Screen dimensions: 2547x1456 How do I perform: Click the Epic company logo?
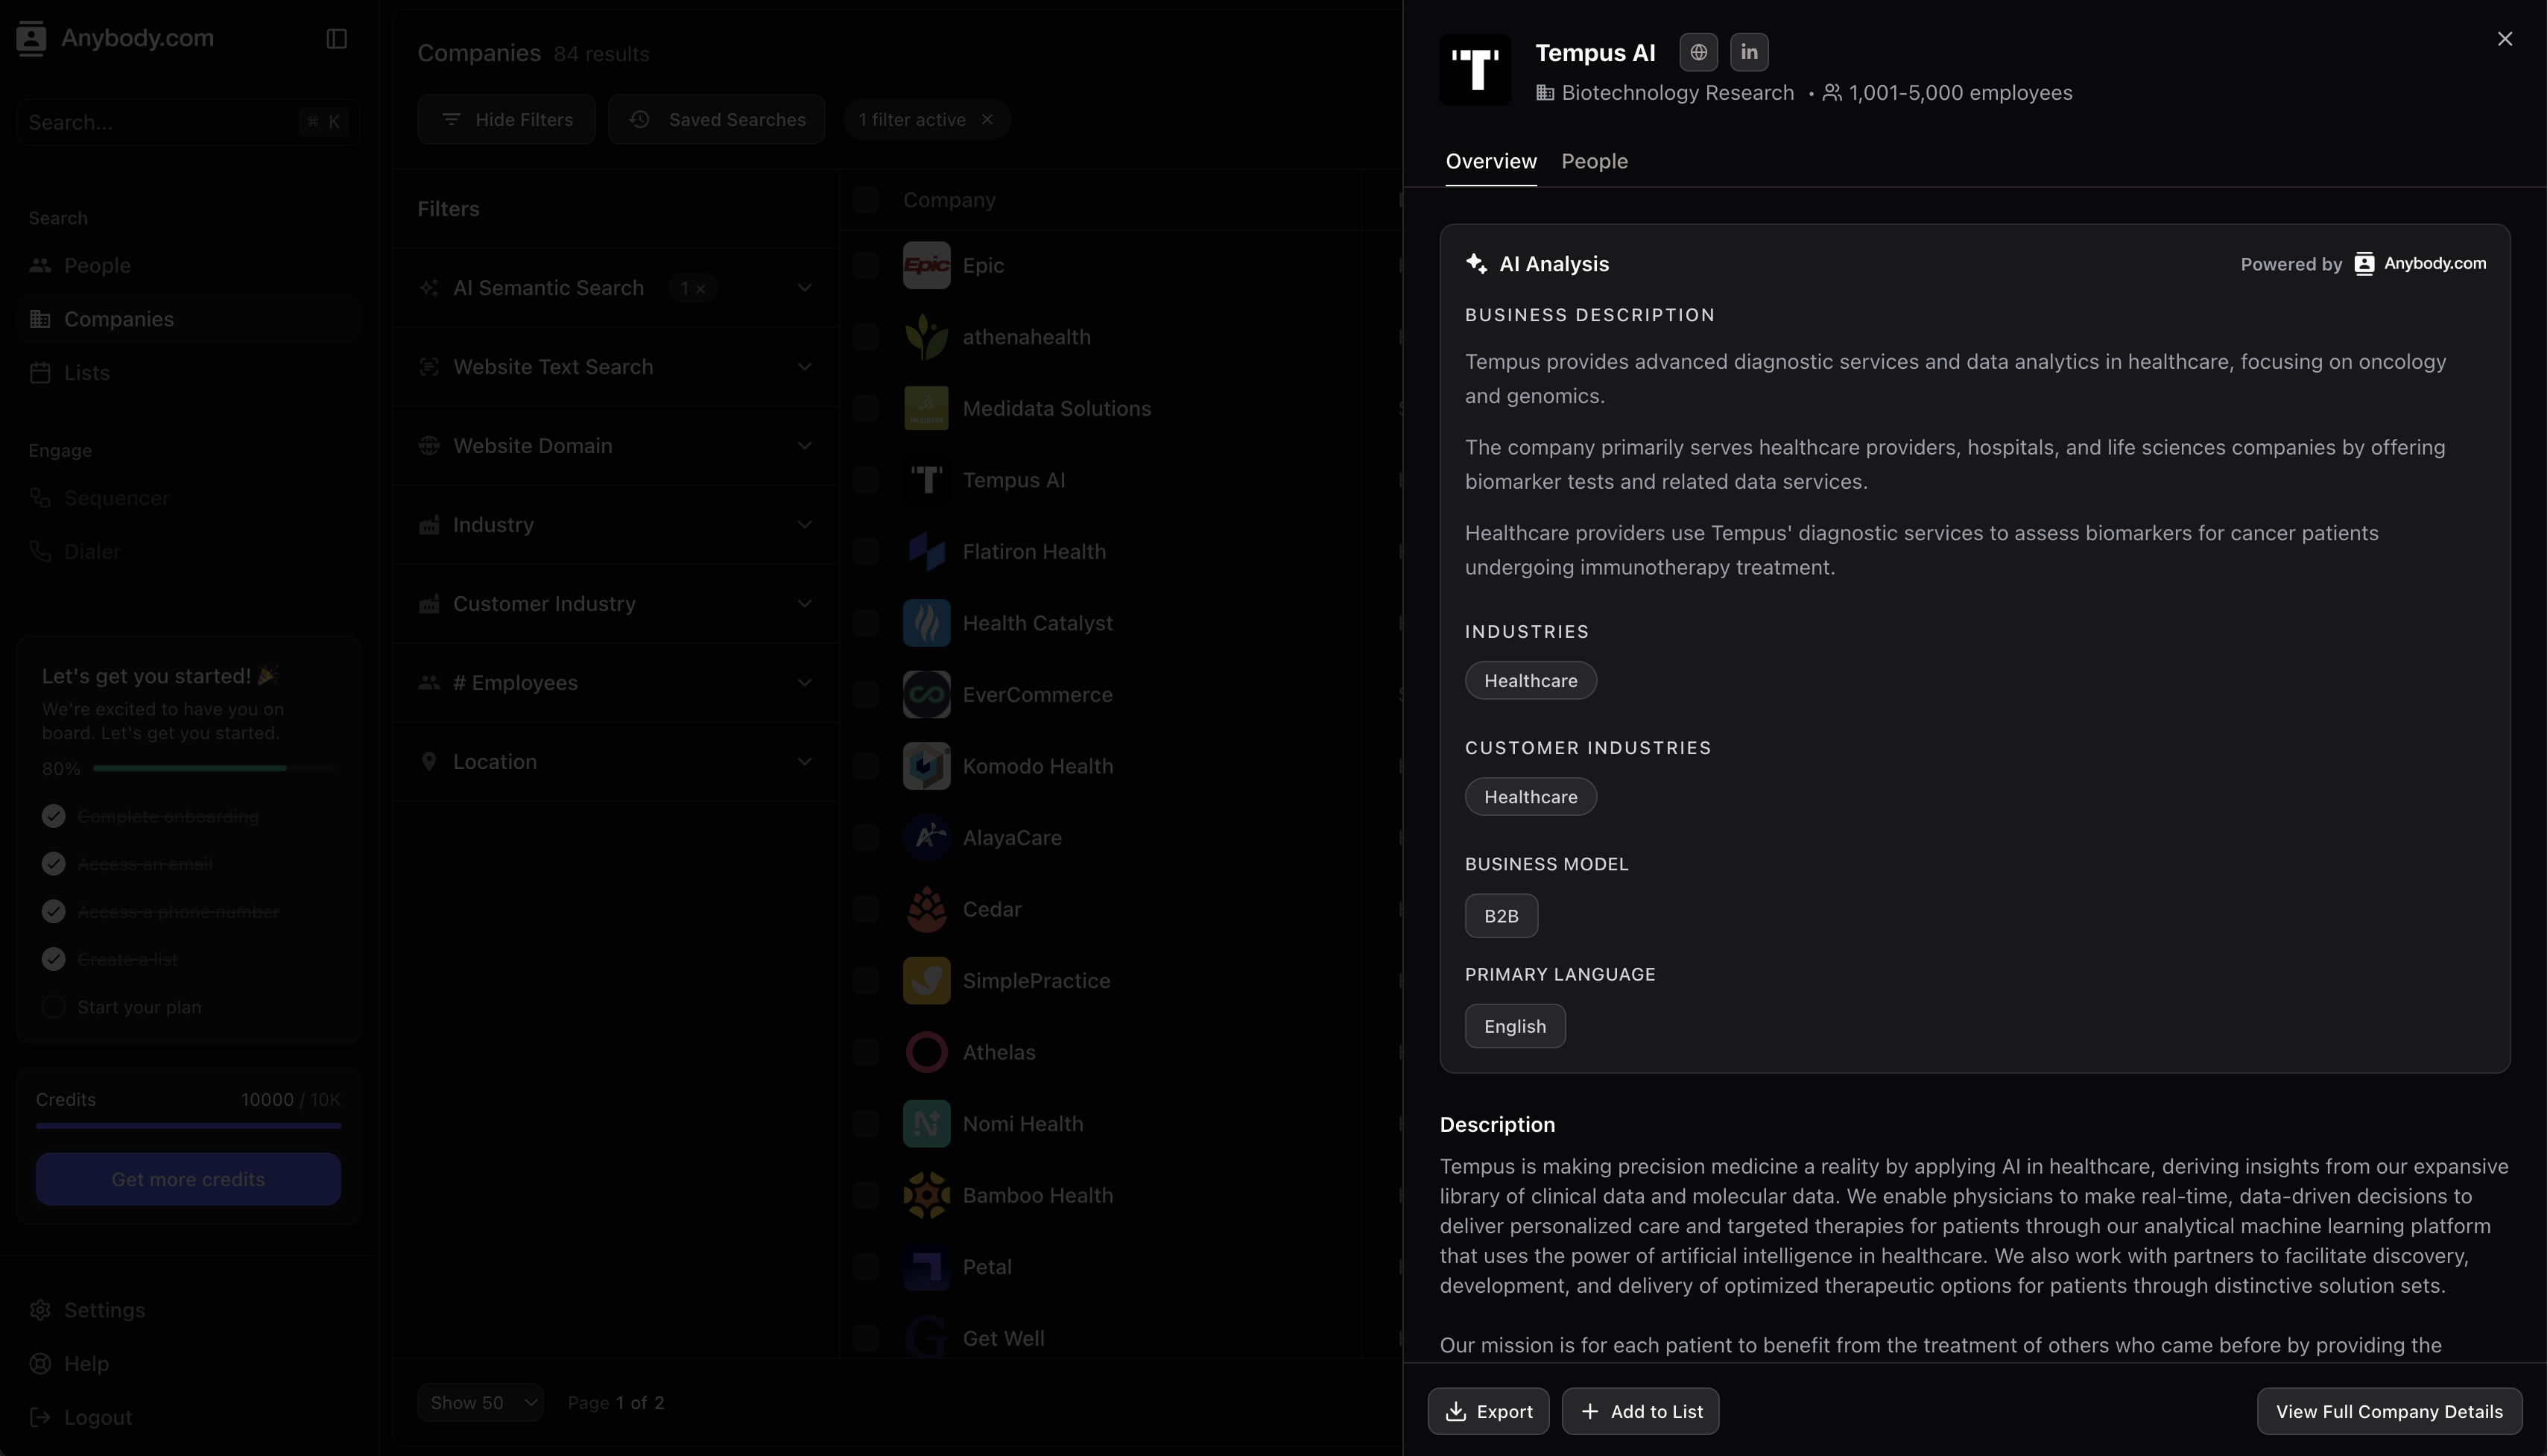[x=926, y=265]
